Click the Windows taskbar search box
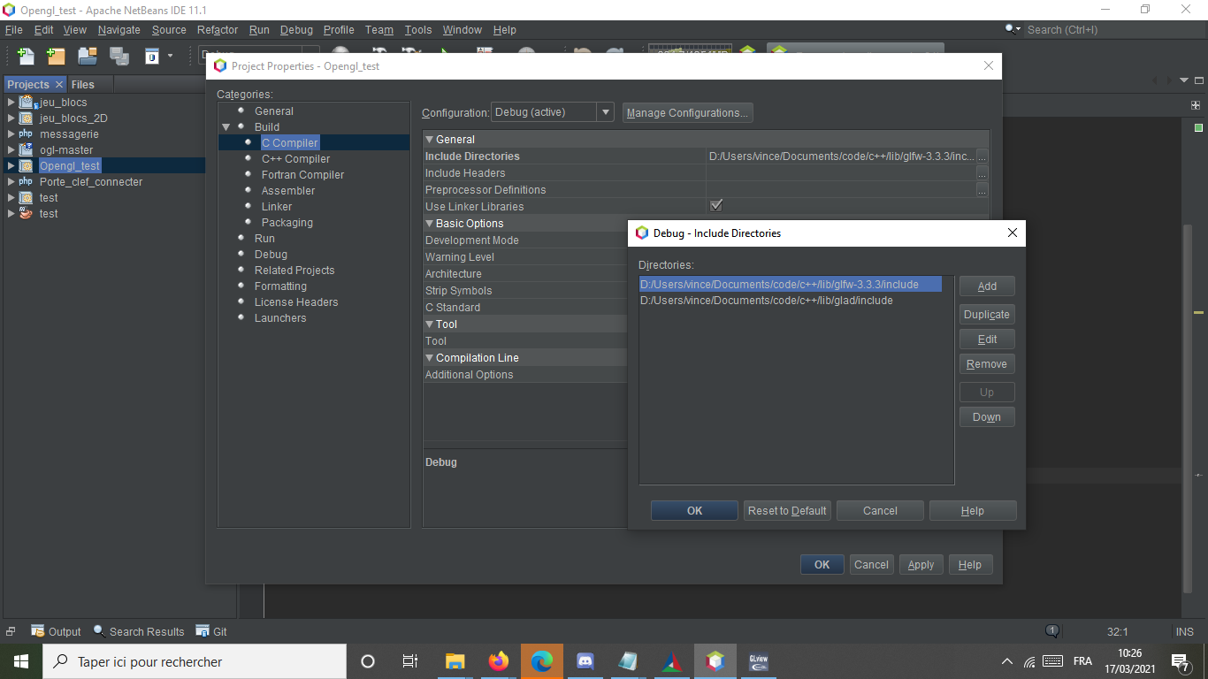Screen dimensions: 1208x679 tap(194, 661)
